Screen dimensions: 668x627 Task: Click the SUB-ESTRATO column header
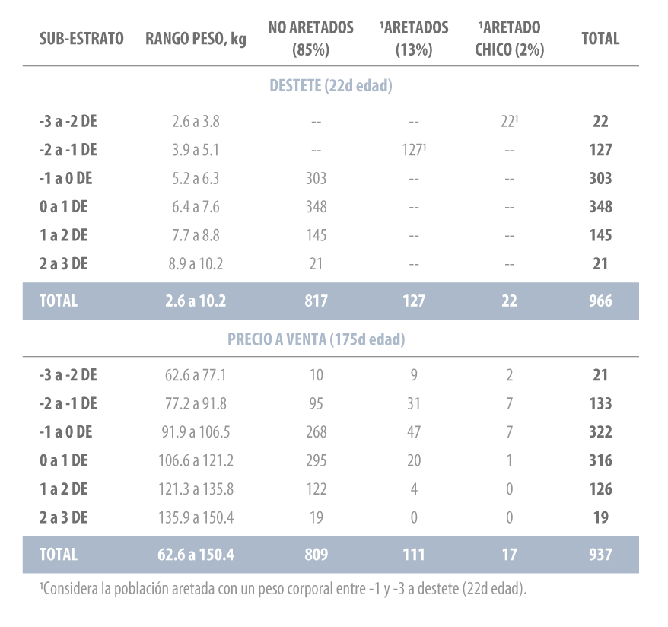[x=81, y=38]
